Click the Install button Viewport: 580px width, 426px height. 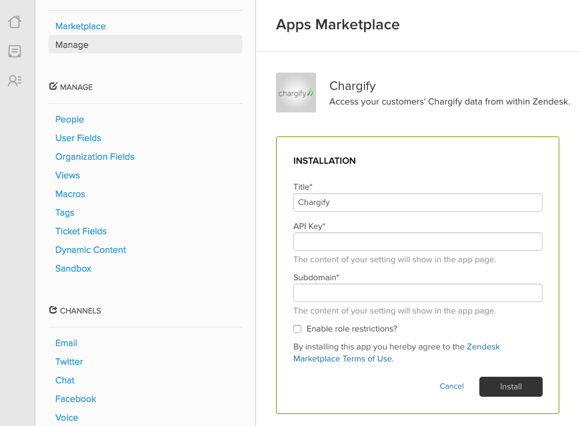tap(511, 387)
